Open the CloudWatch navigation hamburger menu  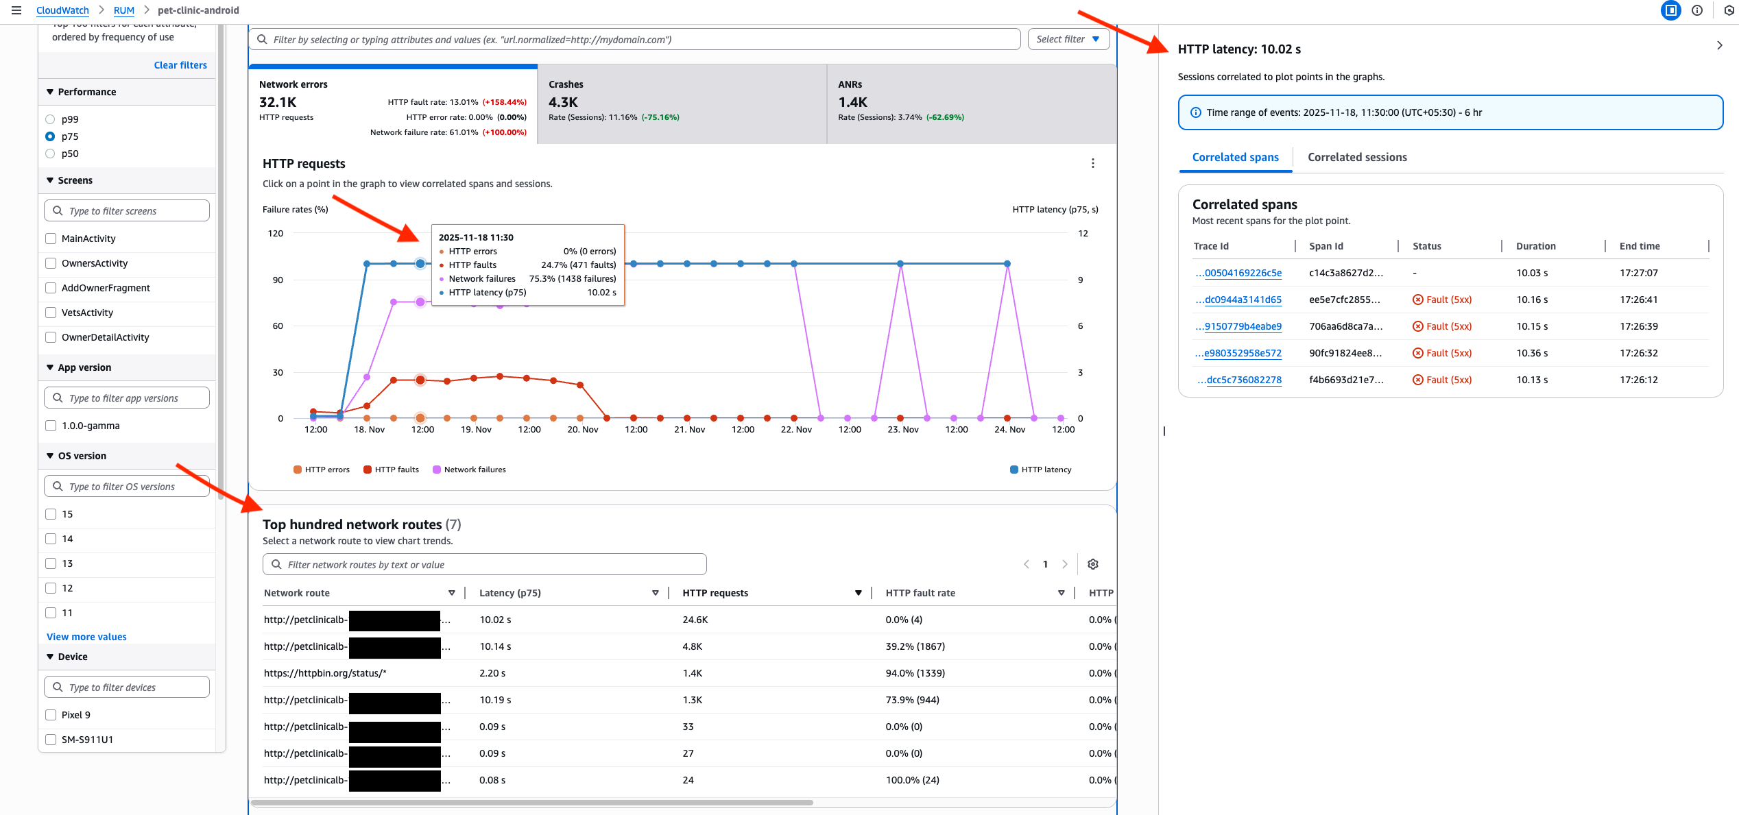[x=16, y=10]
